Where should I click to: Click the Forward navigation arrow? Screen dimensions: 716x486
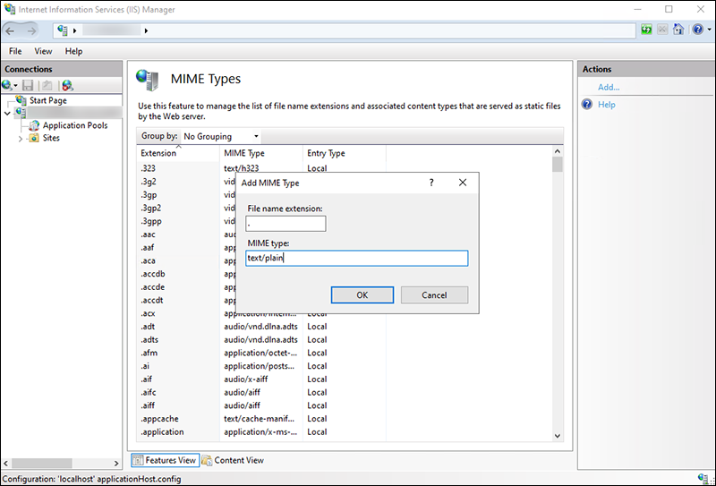point(31,31)
